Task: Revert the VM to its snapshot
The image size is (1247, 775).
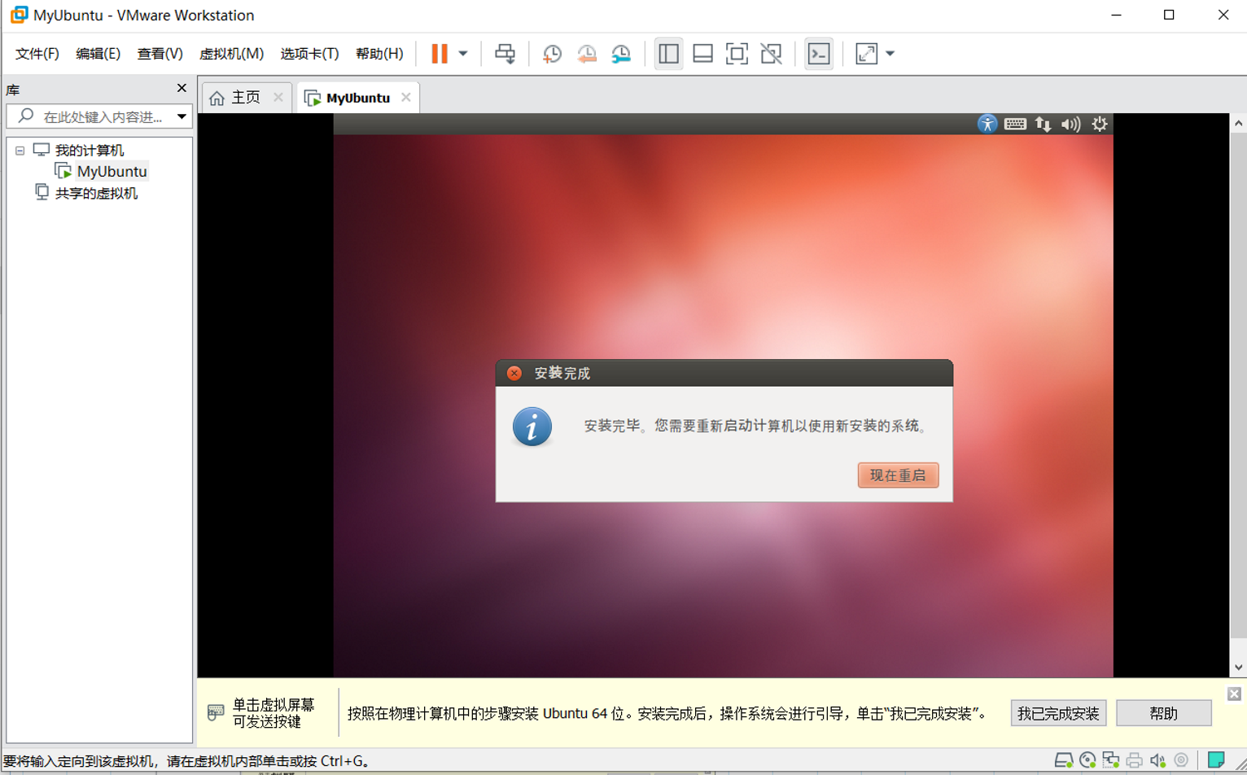Action: (x=586, y=53)
